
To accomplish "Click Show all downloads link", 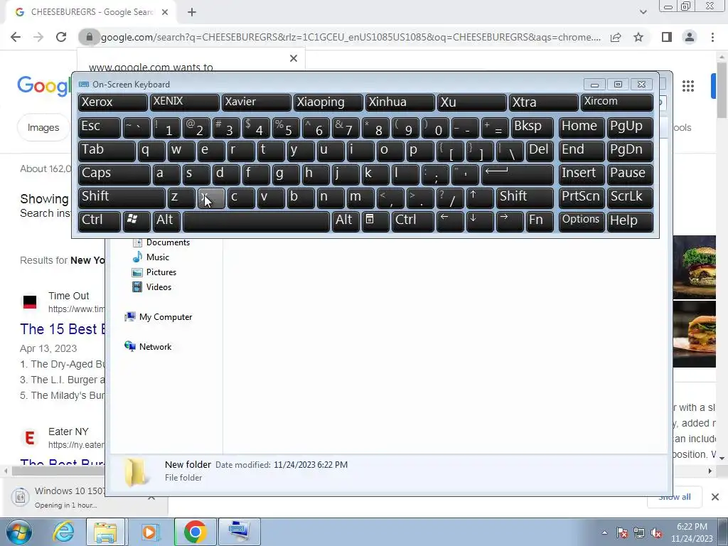I will coord(674,497).
